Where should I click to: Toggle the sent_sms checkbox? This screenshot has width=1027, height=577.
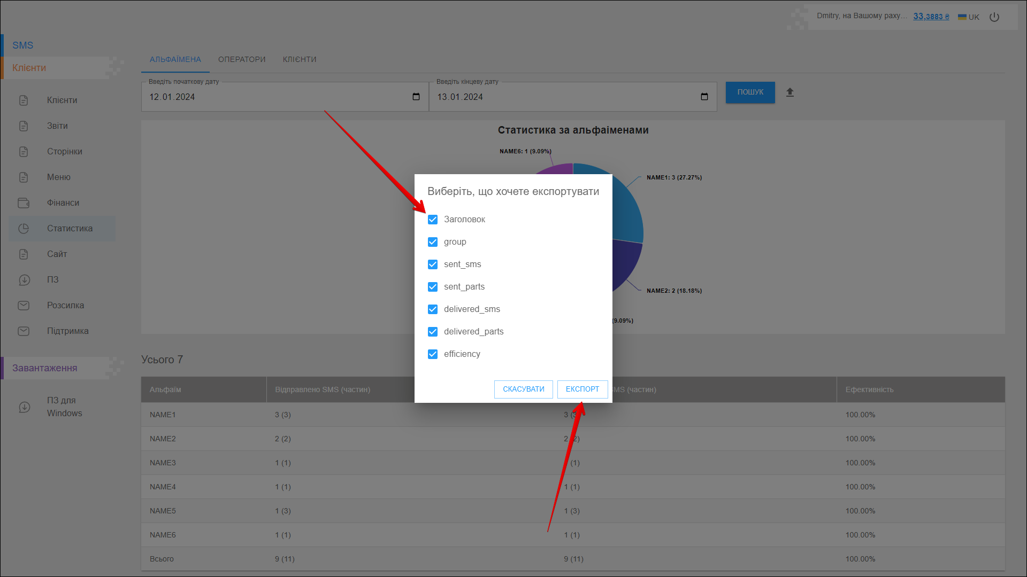click(433, 264)
